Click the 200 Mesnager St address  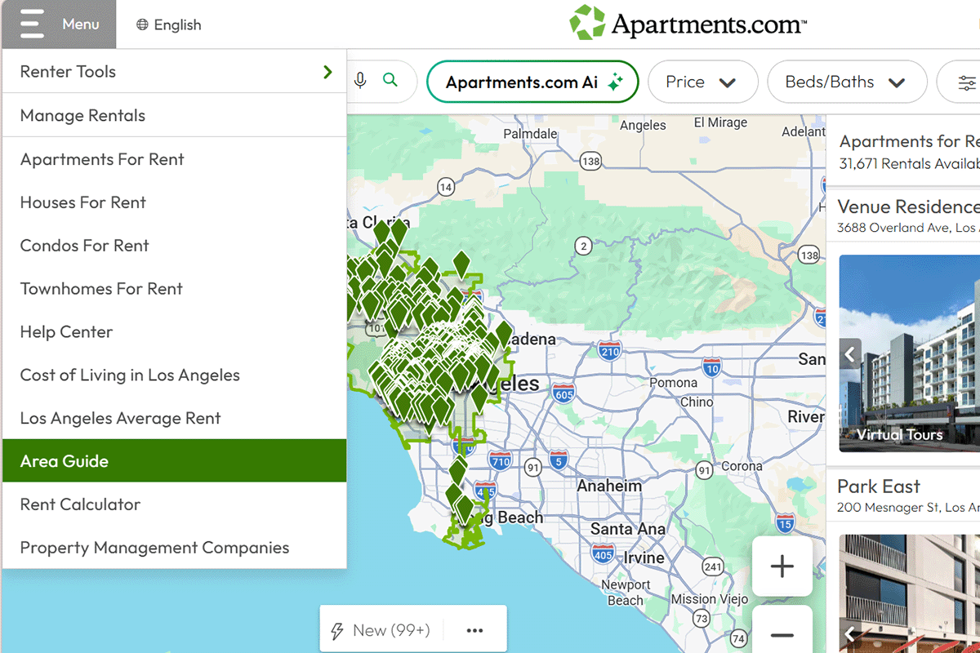click(x=908, y=508)
